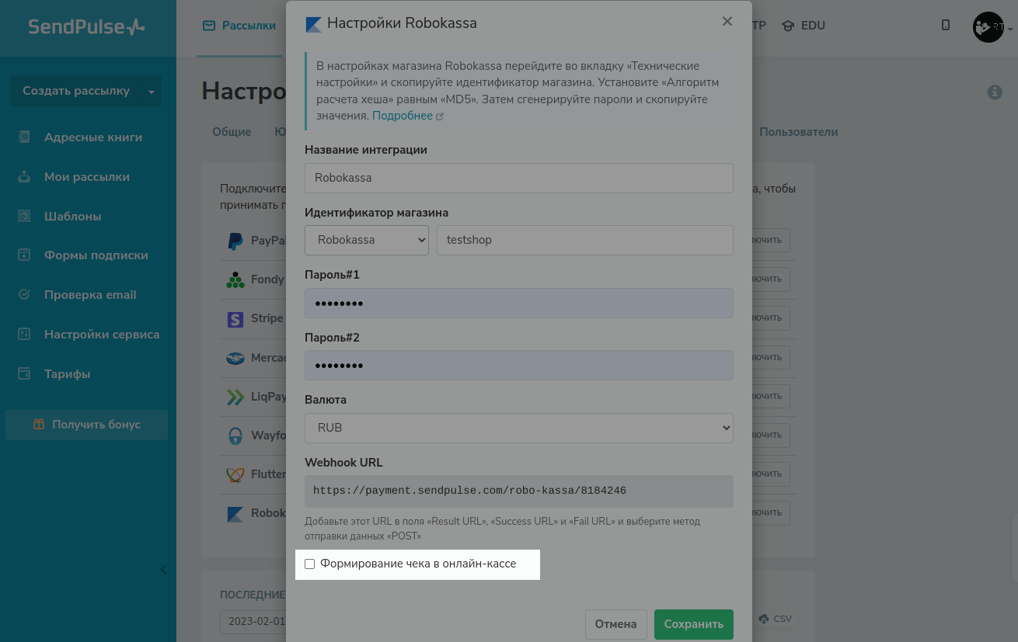The width and height of the screenshot is (1018, 642).
Task: Check the online receipt generation checkbox
Action: 309,564
